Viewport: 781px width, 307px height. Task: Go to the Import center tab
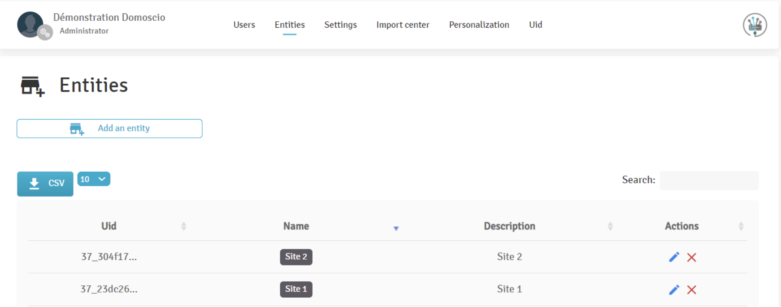tap(402, 25)
